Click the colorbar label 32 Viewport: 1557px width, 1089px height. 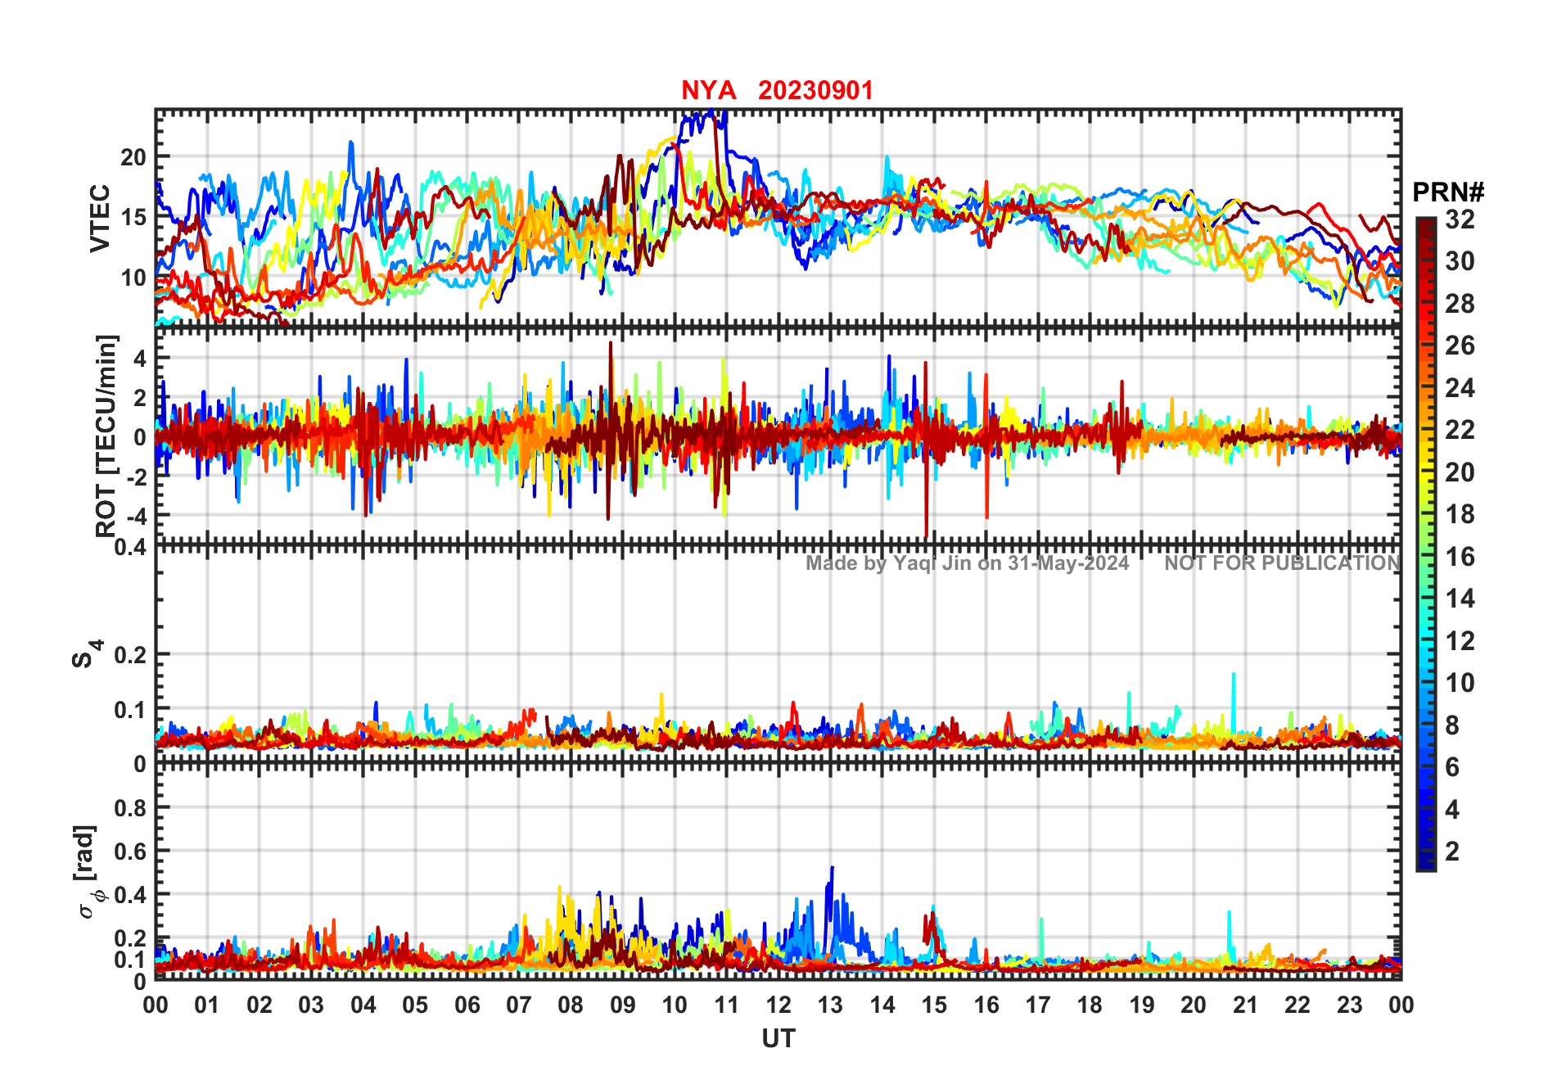coord(1460,219)
